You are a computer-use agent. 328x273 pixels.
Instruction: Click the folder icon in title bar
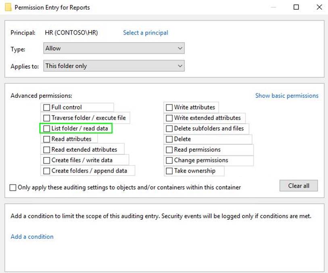[7, 7]
